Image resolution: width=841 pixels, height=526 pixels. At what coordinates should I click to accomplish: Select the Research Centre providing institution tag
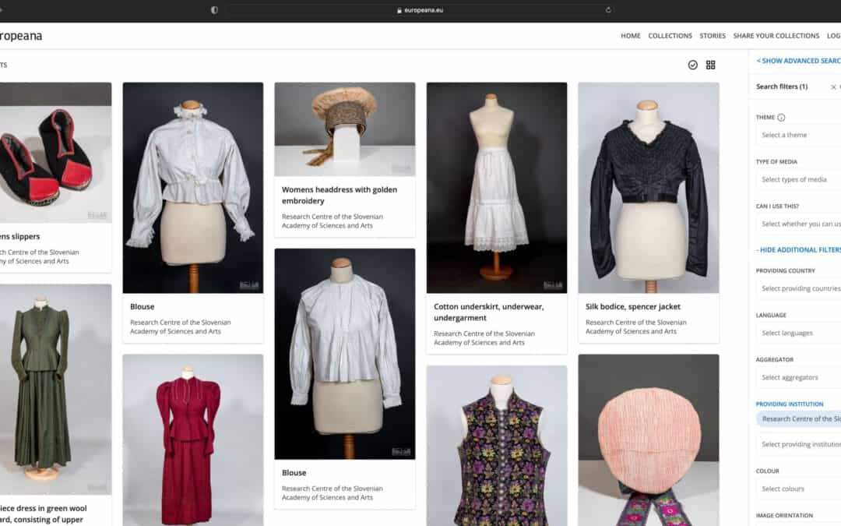801,419
